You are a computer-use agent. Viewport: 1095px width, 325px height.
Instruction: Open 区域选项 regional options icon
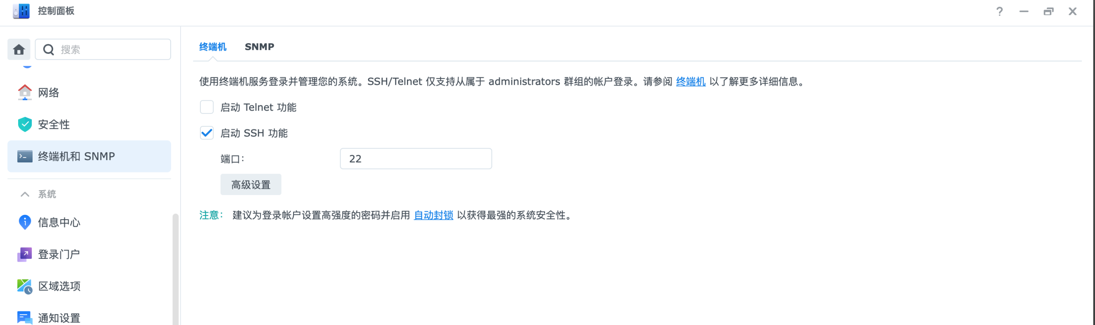[25, 286]
